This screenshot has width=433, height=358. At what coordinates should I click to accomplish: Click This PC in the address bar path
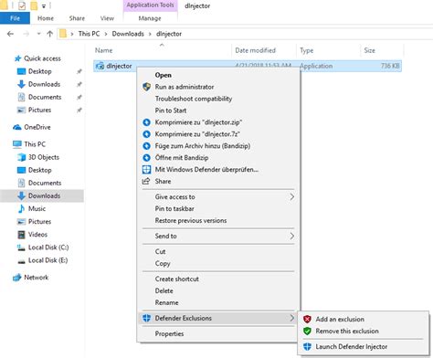(x=89, y=34)
